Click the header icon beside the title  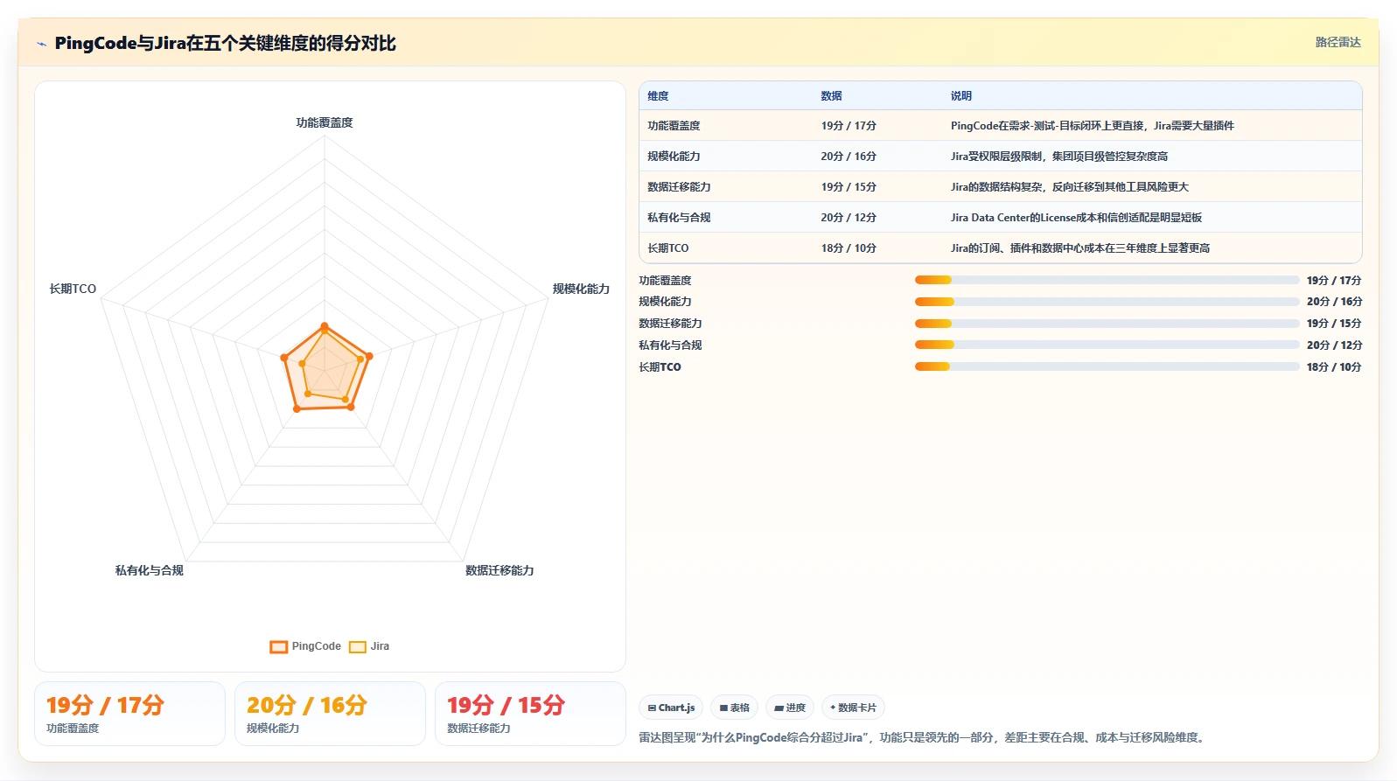[x=41, y=44]
